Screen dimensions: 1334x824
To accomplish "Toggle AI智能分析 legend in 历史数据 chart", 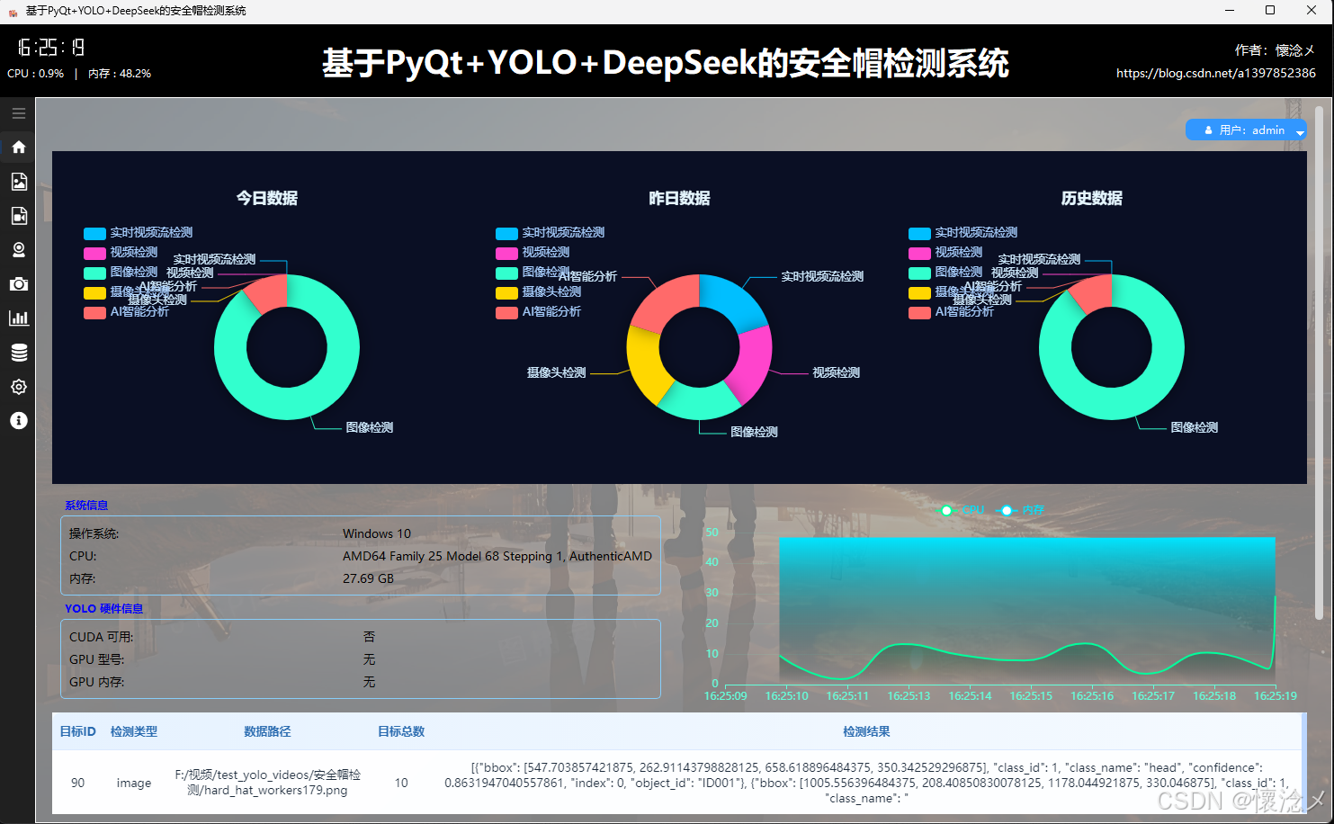I will [951, 311].
